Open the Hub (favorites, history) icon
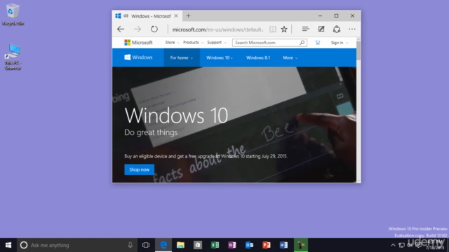 coord(306,29)
